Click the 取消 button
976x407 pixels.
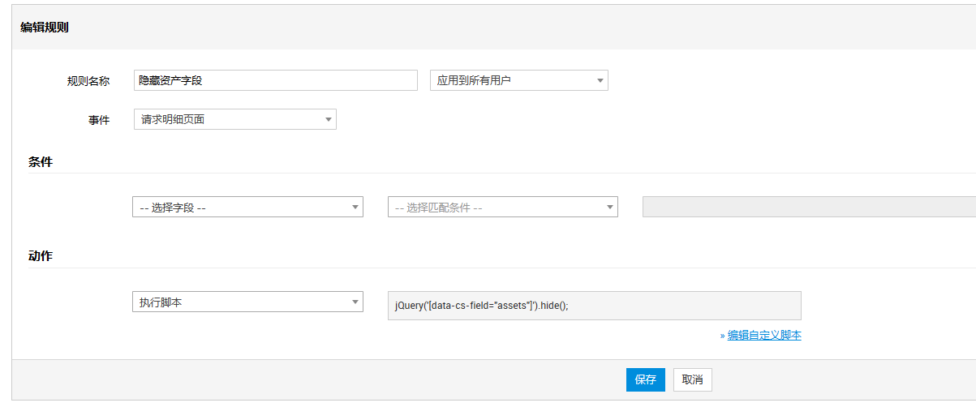[x=692, y=379]
